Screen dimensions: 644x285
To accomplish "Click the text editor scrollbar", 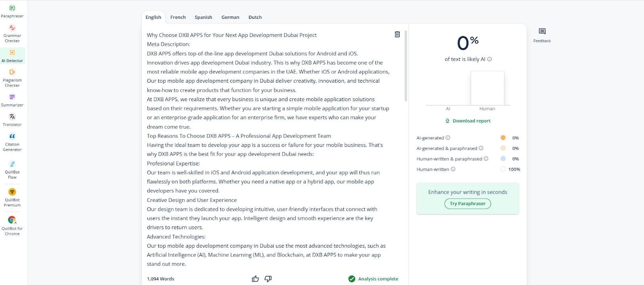I will 406,66.
